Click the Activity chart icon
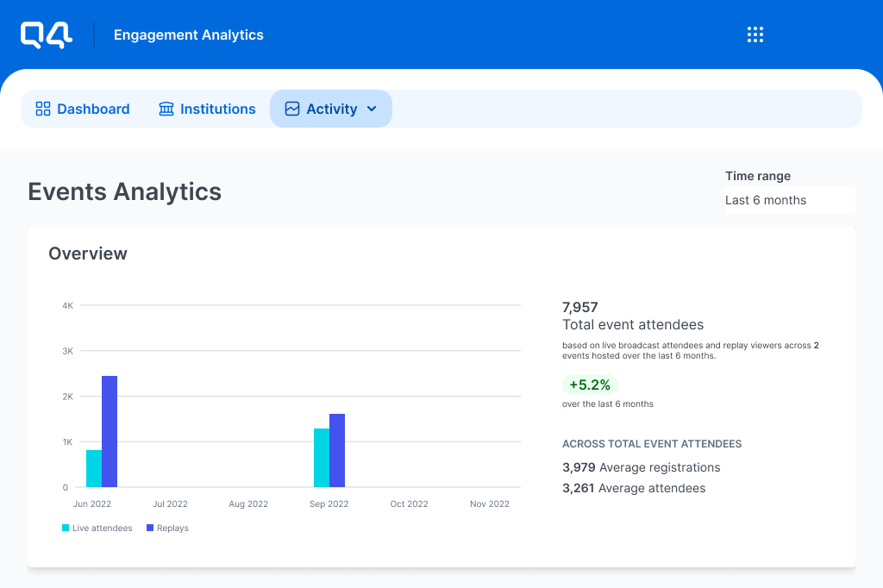The height and width of the screenshot is (588, 883). tap(292, 109)
